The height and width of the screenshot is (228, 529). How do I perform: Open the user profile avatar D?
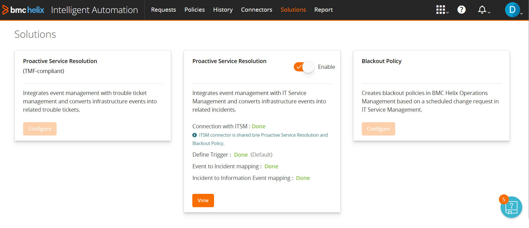[x=512, y=10]
